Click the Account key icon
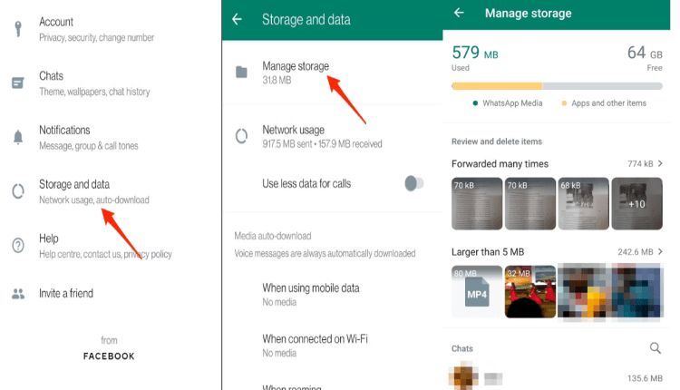The image size is (680, 390). [x=18, y=29]
